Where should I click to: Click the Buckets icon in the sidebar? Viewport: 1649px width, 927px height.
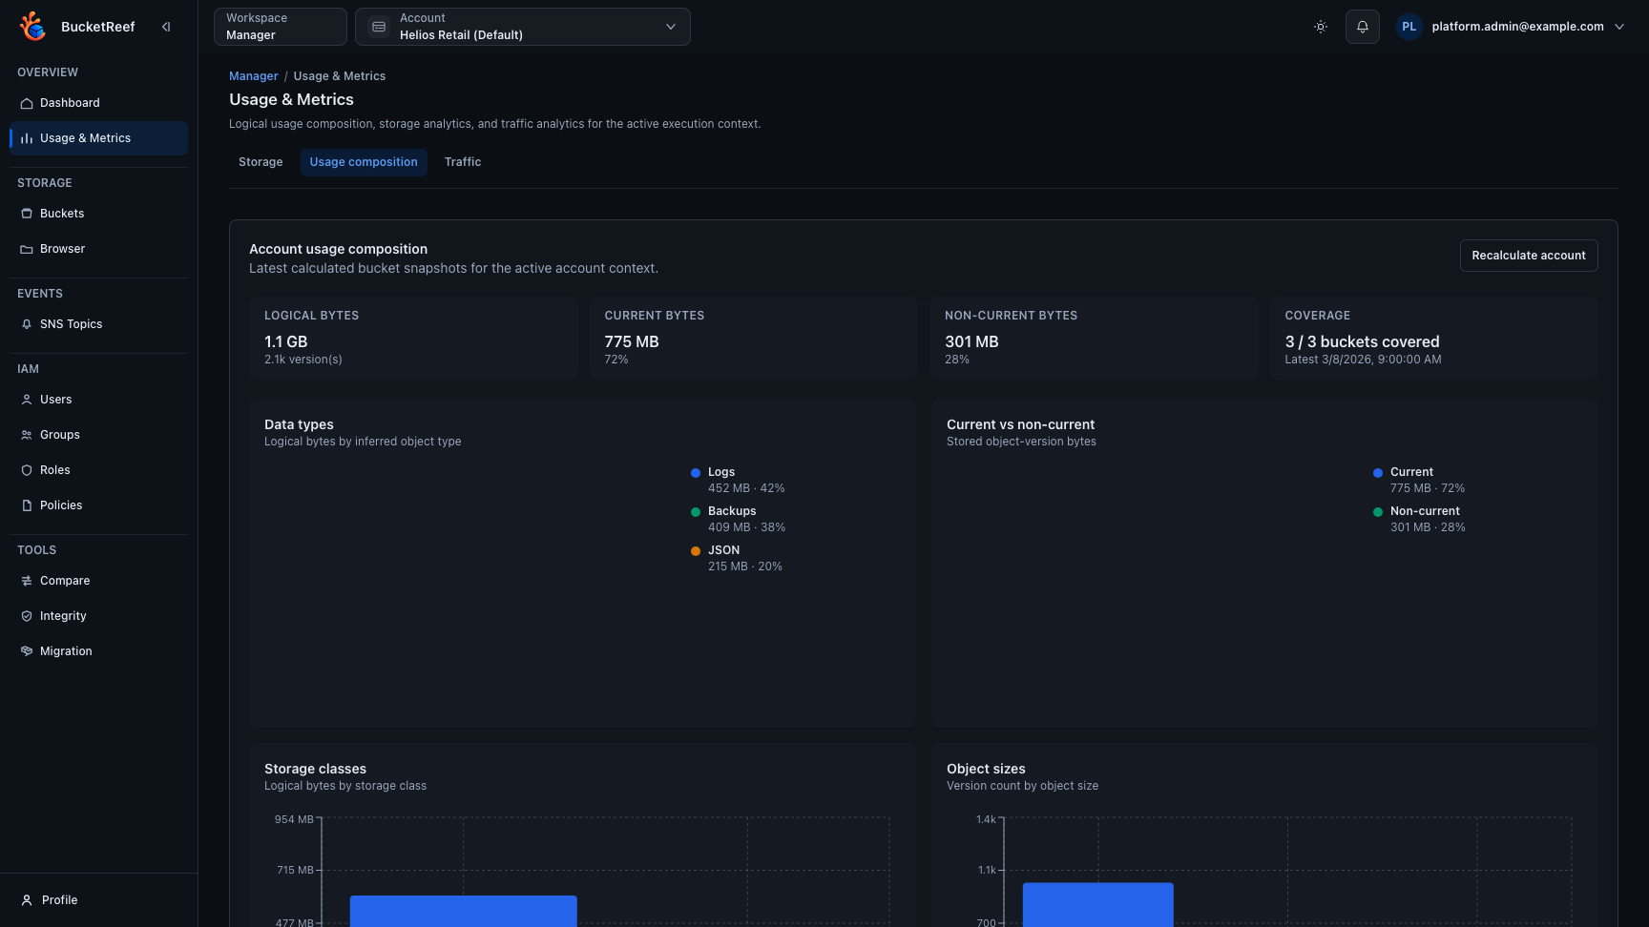coord(27,214)
